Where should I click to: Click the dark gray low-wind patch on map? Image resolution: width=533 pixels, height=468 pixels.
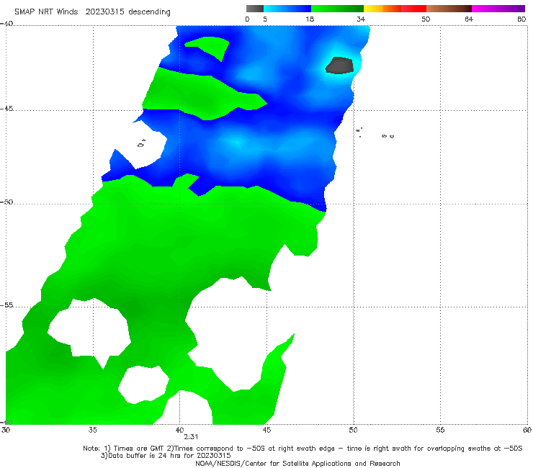point(339,66)
